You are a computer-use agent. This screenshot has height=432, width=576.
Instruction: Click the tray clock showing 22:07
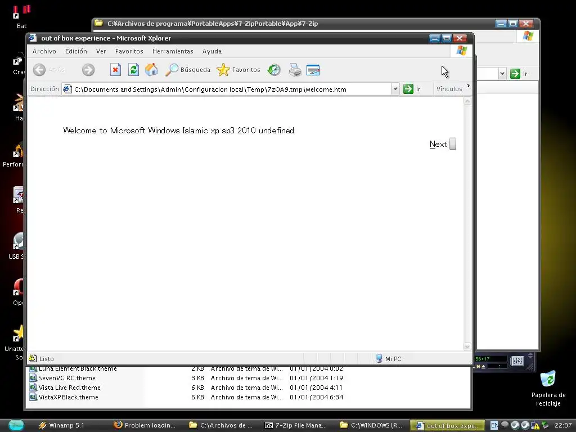point(562,425)
